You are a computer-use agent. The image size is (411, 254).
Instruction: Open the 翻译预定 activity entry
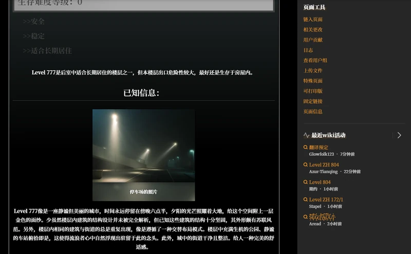pyautogui.click(x=319, y=148)
